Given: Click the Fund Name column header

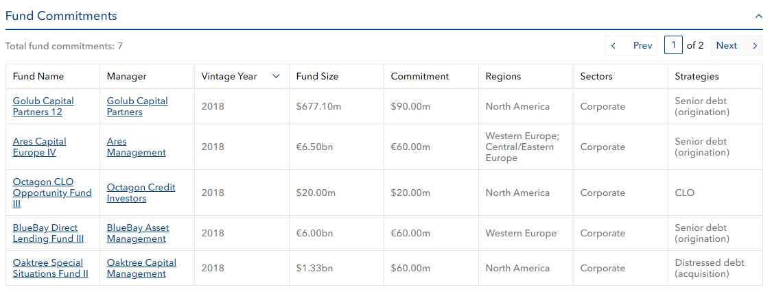Looking at the screenshot, I should (38, 76).
